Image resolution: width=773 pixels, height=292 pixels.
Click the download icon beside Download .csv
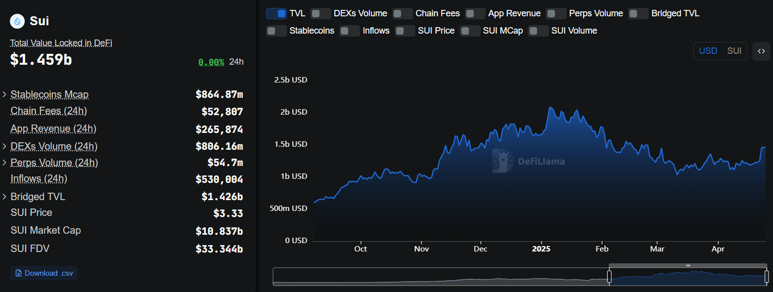click(18, 273)
